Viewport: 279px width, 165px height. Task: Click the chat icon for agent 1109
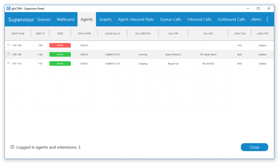point(8,45)
